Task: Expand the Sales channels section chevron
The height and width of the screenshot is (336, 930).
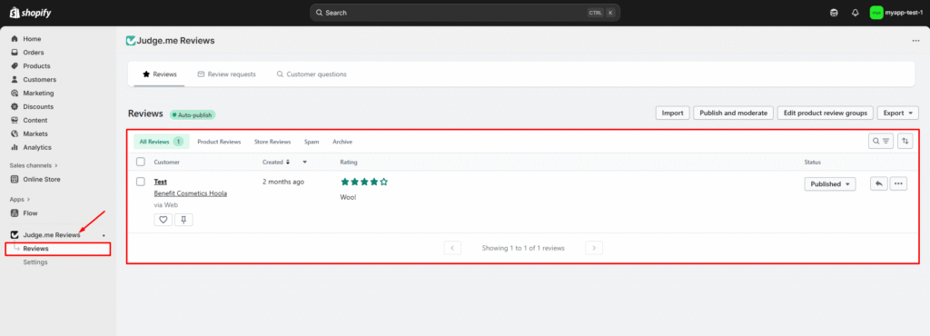Action: click(x=57, y=165)
